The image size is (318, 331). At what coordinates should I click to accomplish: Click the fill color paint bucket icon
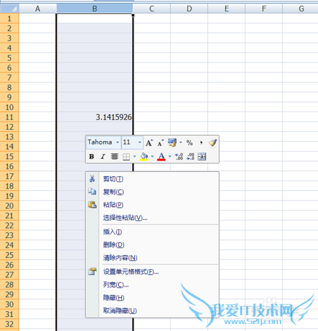(144, 157)
